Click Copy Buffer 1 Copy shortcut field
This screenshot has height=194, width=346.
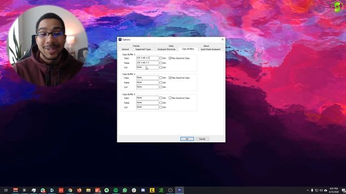pyautogui.click(x=148, y=58)
